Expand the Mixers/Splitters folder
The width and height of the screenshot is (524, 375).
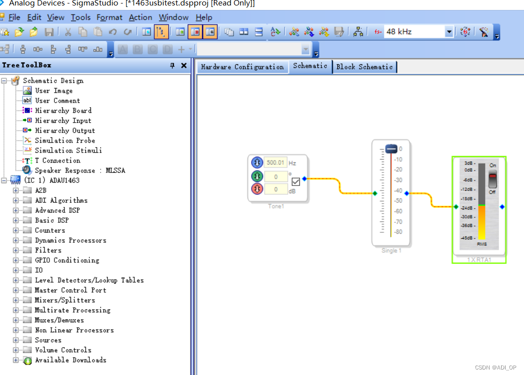click(x=15, y=300)
